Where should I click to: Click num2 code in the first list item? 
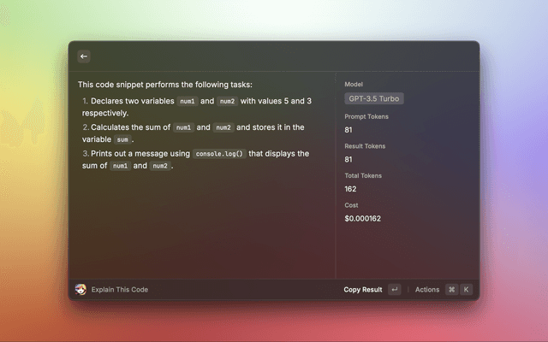[227, 101]
